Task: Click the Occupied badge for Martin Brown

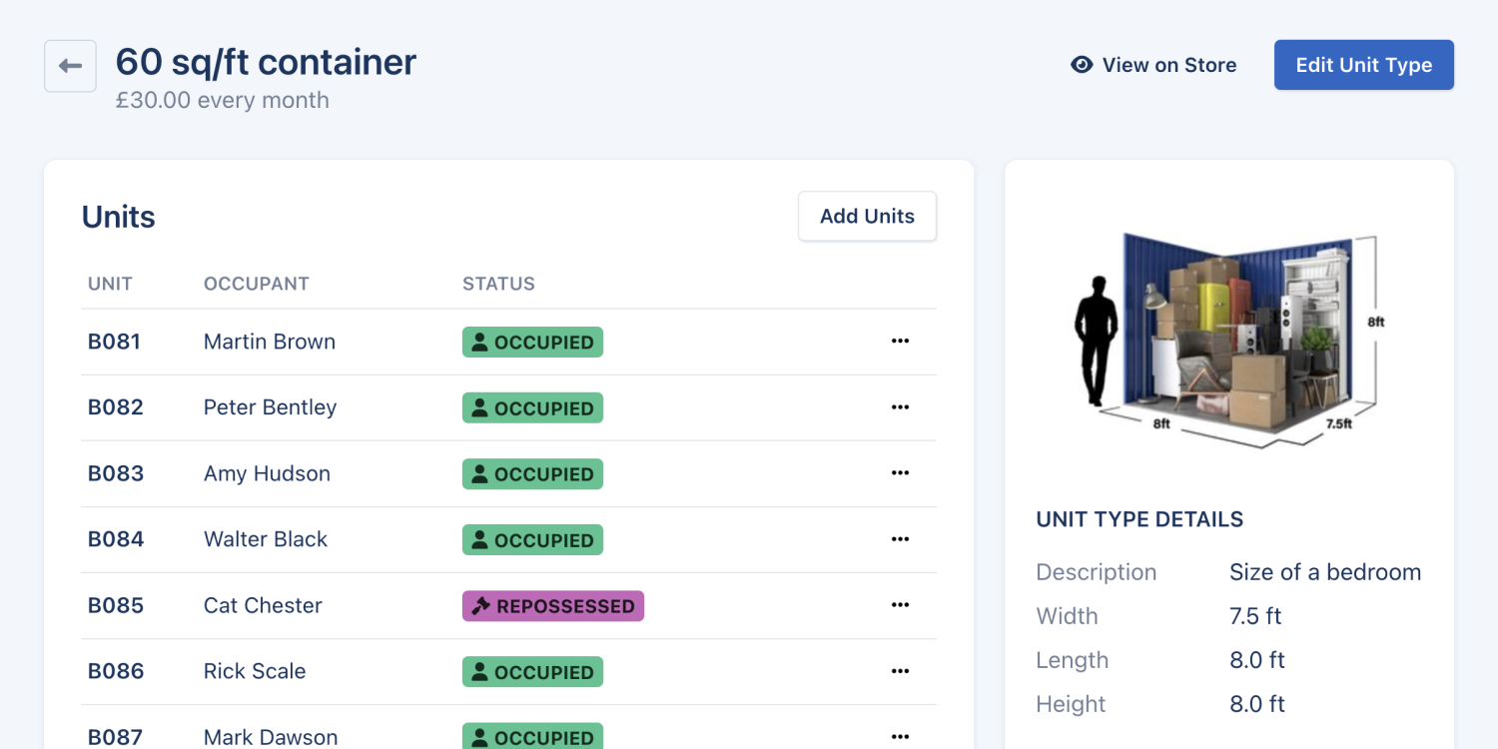Action: [532, 342]
